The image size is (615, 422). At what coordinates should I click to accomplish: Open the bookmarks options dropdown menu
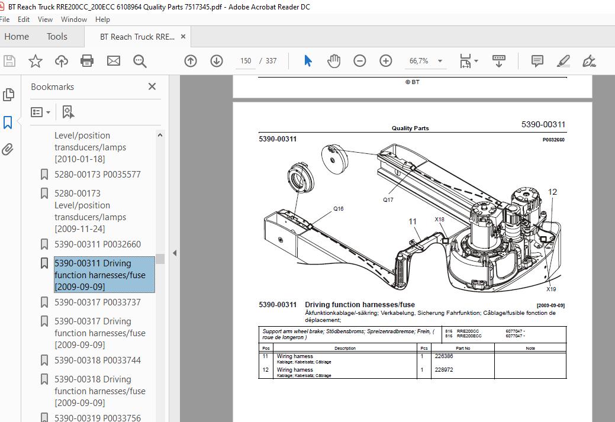(x=40, y=112)
